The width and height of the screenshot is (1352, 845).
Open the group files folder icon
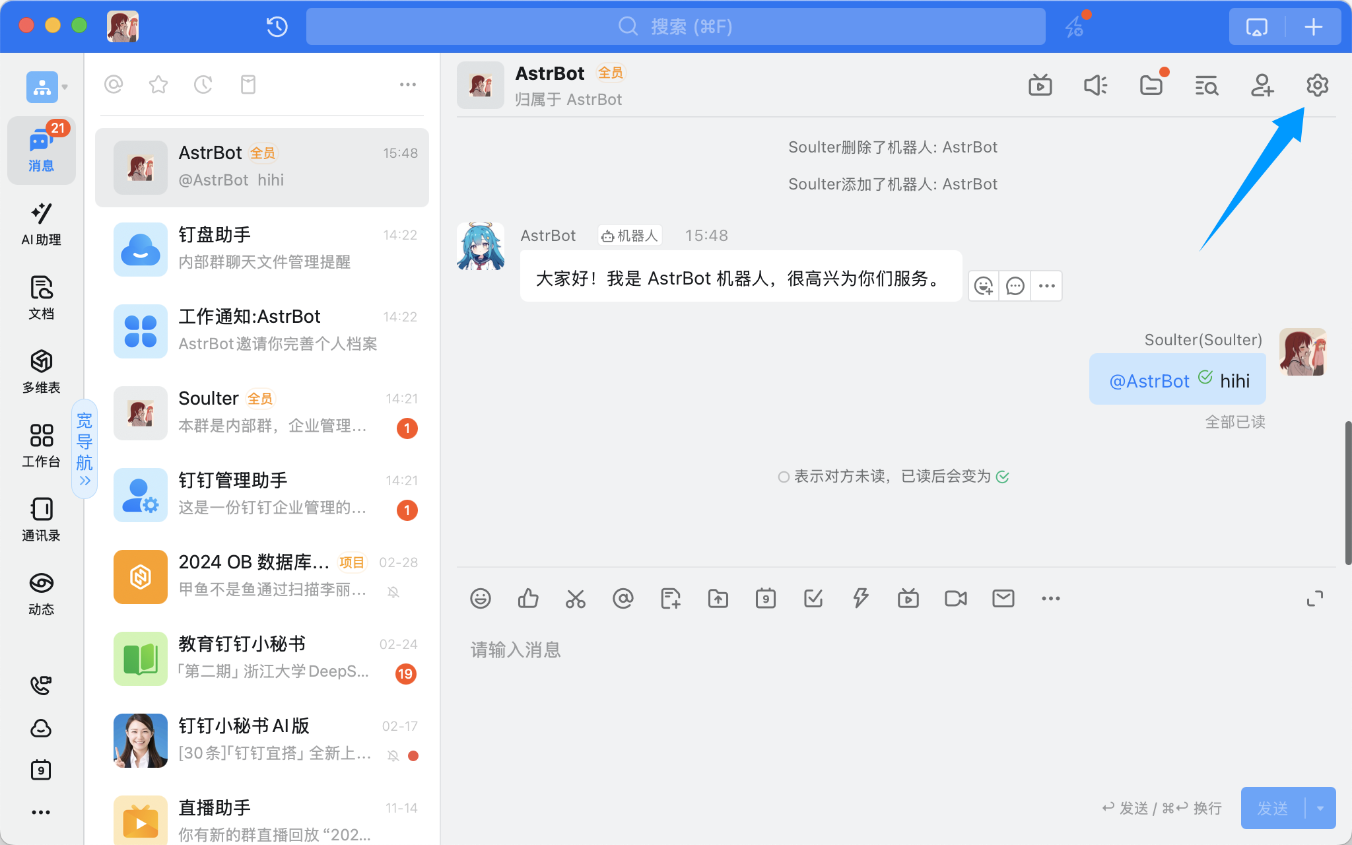point(1151,85)
